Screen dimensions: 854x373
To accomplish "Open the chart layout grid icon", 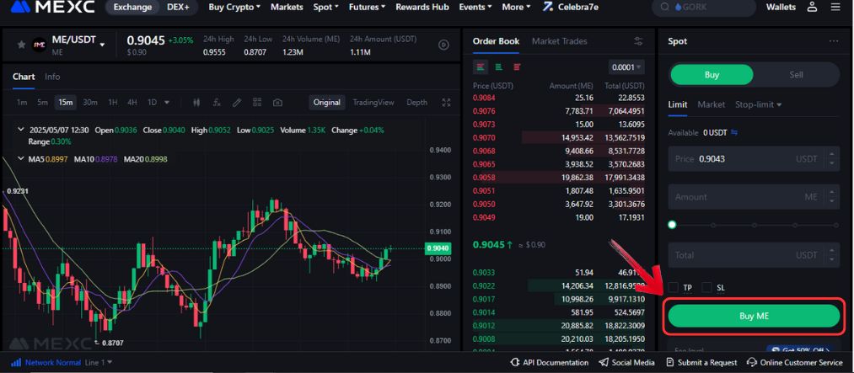I will tap(257, 102).
